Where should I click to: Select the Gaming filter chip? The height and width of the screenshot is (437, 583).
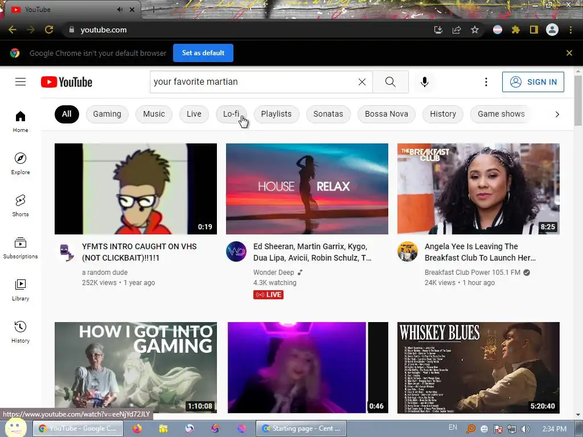pos(107,114)
